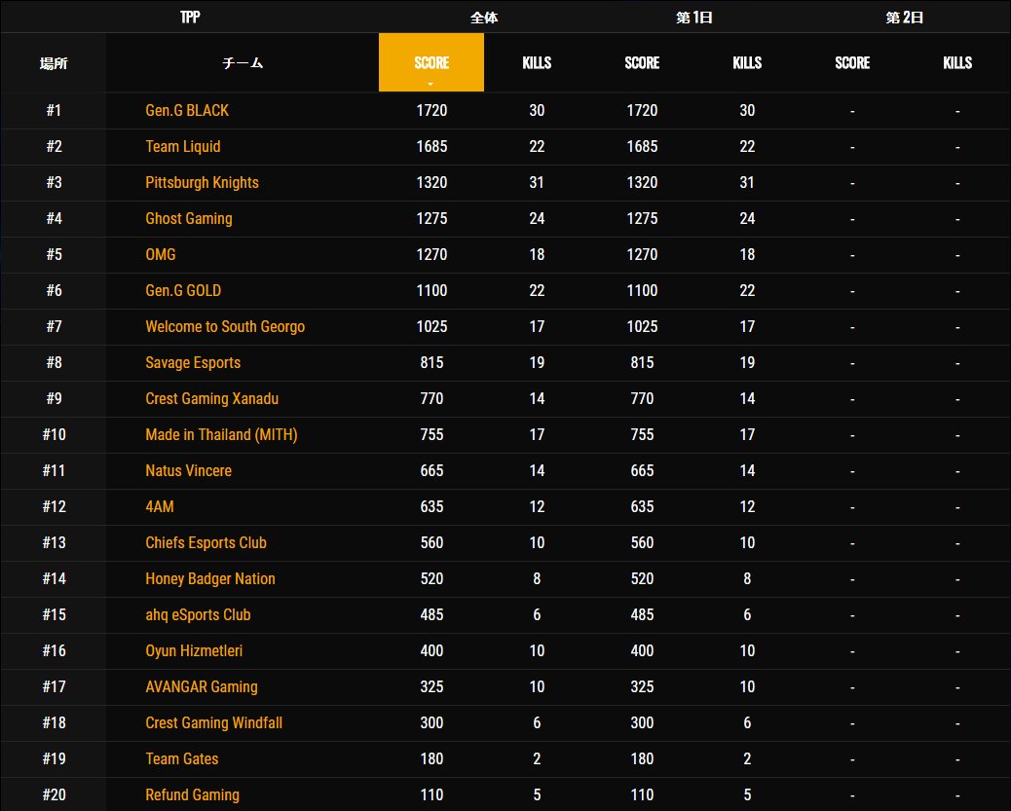
Task: Click overall score 560 for Chiefs Esports Club
Action: [x=431, y=543]
